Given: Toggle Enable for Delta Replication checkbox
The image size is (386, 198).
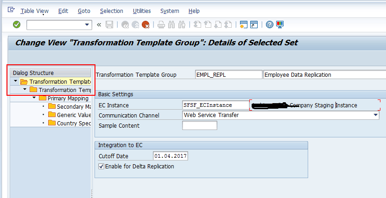Looking at the screenshot, I should pyautogui.click(x=101, y=166).
